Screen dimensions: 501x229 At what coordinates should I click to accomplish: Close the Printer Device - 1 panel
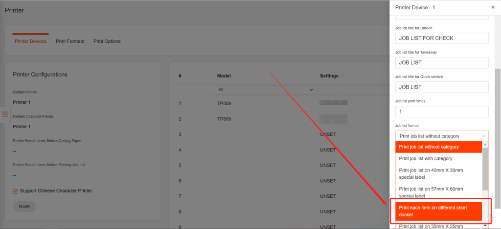coord(493,7)
